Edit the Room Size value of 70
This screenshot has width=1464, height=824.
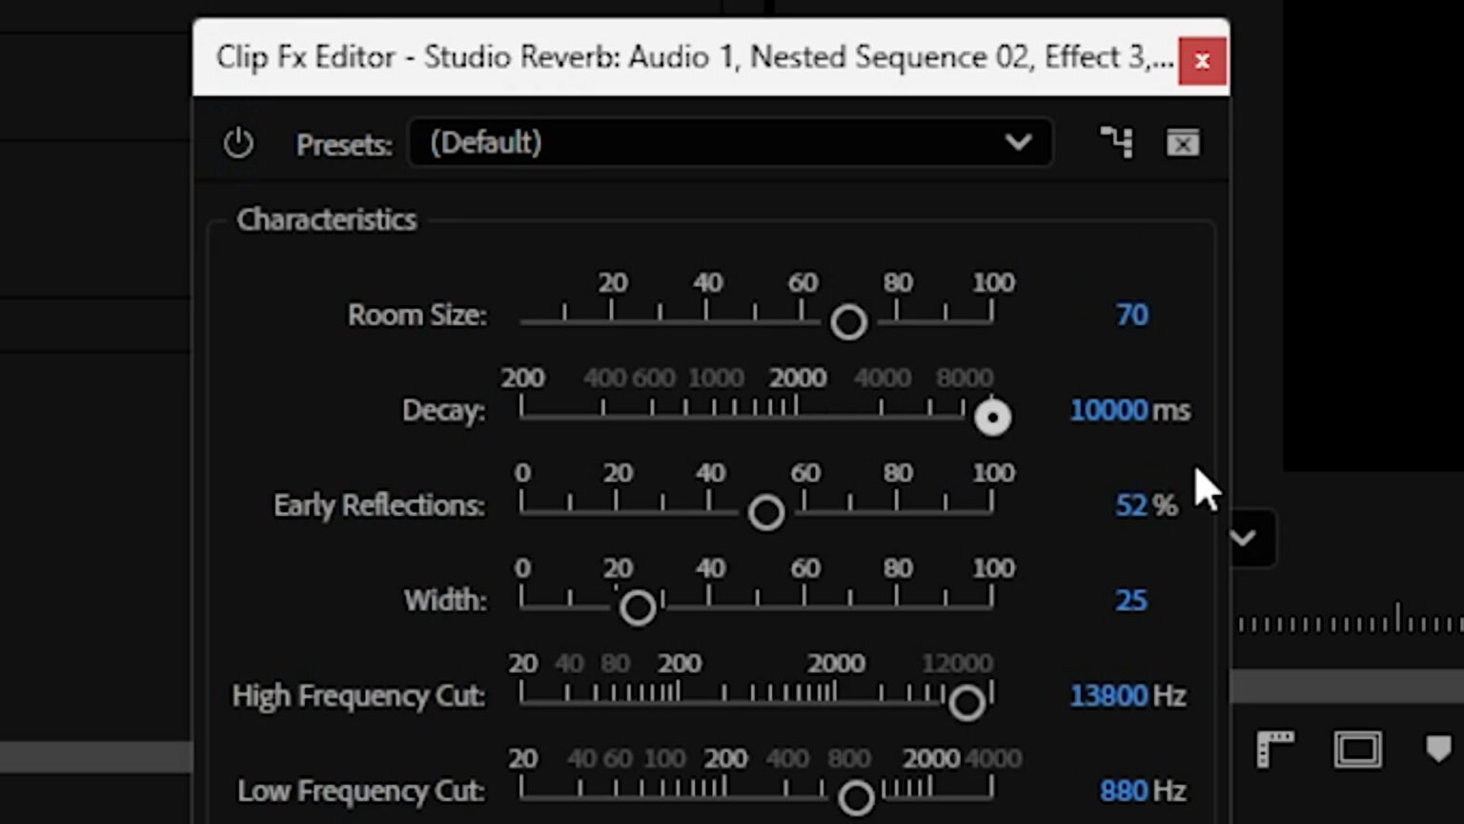pos(1131,315)
